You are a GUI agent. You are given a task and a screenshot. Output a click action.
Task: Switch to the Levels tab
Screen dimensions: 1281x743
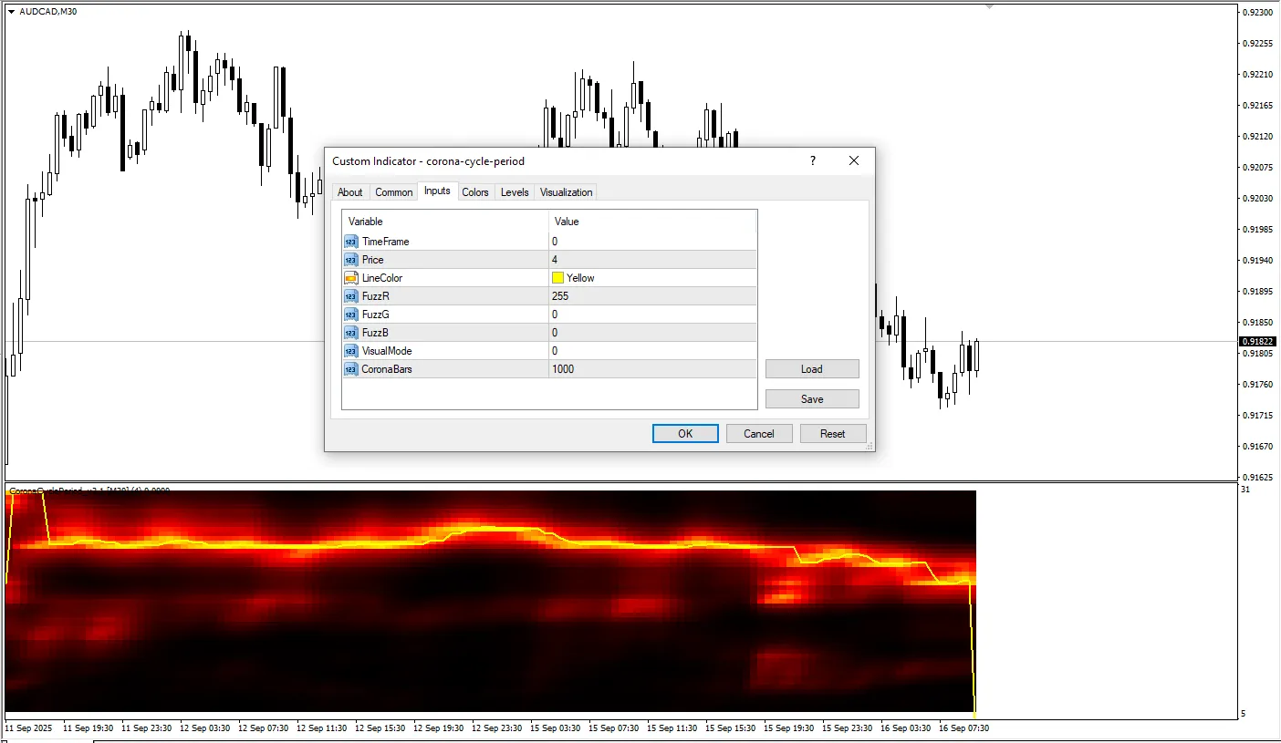pos(515,192)
